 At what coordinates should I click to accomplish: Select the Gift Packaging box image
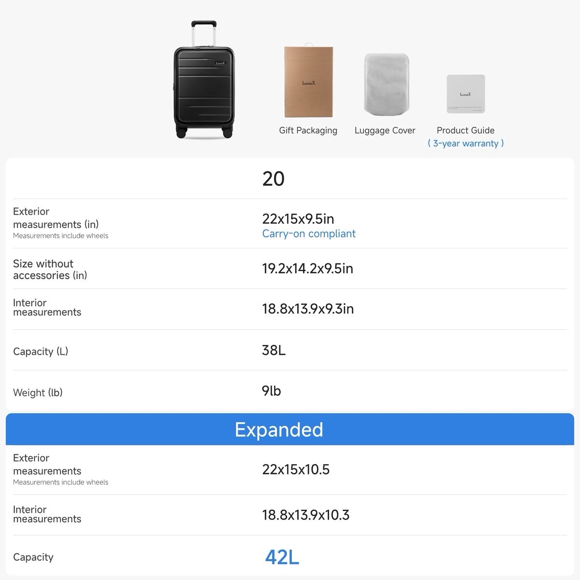pyautogui.click(x=309, y=81)
